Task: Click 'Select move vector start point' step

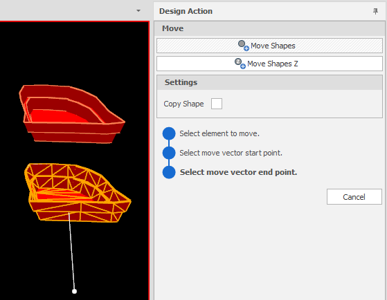Action: tap(231, 153)
